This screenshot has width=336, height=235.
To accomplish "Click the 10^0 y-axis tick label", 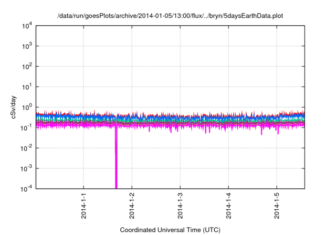I will tap(27, 107).
